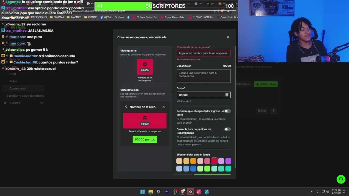Viewport: 349px width, 196px height.
Task: Select the tan orange color swatch
Action: 186,161
